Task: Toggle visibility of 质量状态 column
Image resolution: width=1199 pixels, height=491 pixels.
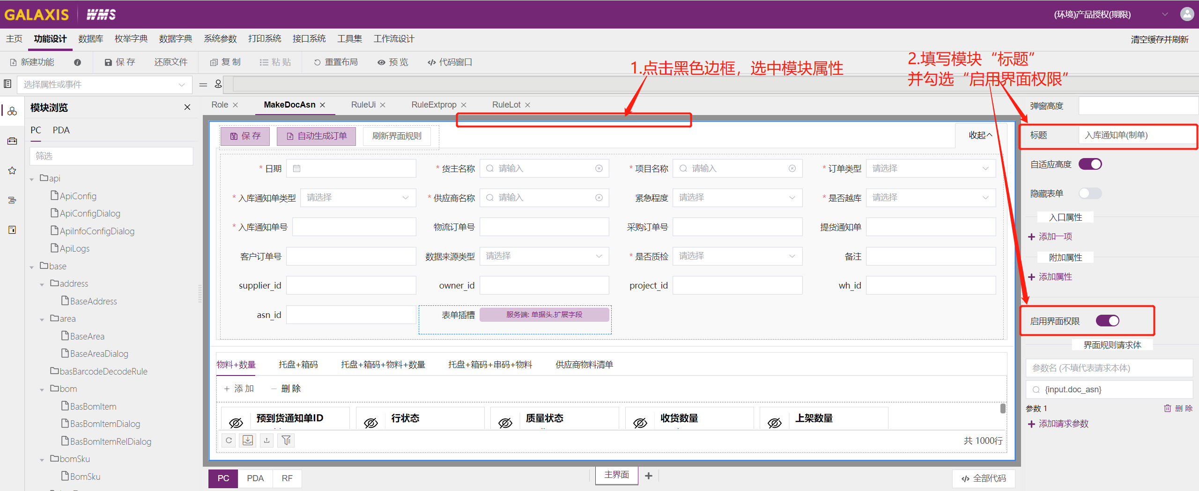Action: (x=505, y=423)
